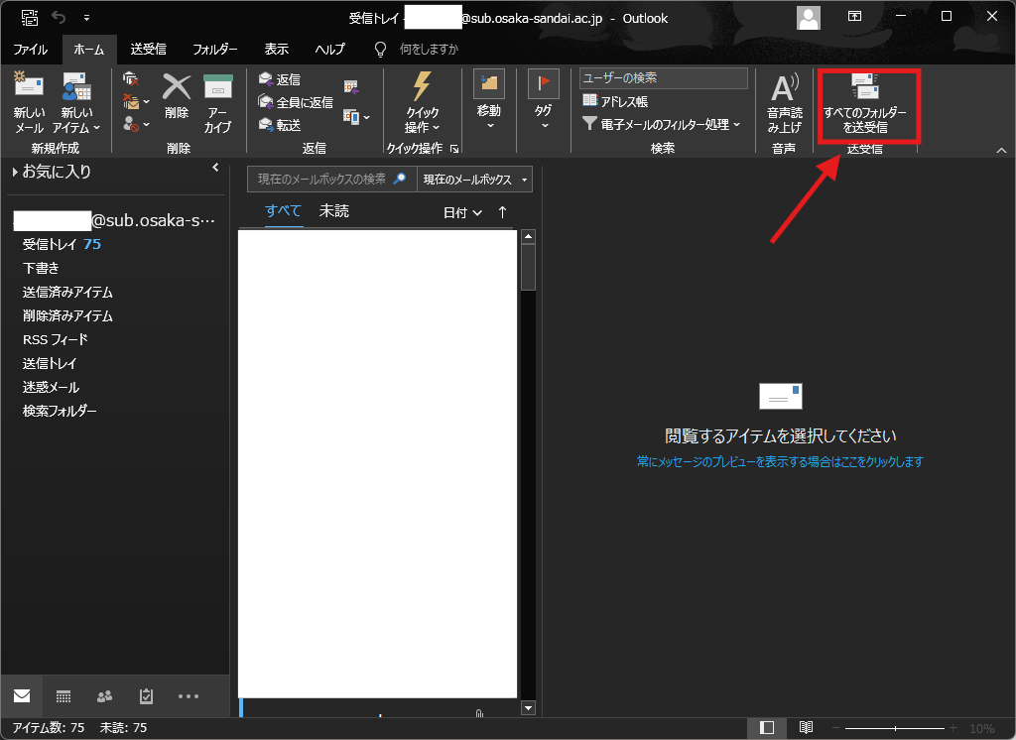Open the 日付 sort dropdown
Image resolution: width=1016 pixels, height=740 pixels.
[x=462, y=212]
